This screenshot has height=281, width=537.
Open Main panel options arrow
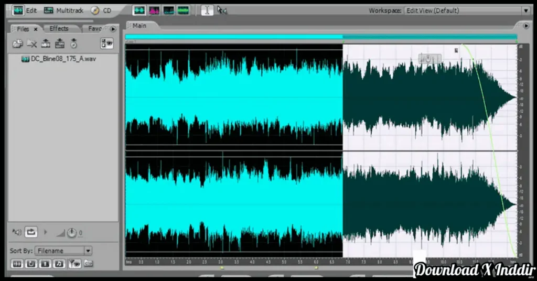pyautogui.click(x=526, y=26)
